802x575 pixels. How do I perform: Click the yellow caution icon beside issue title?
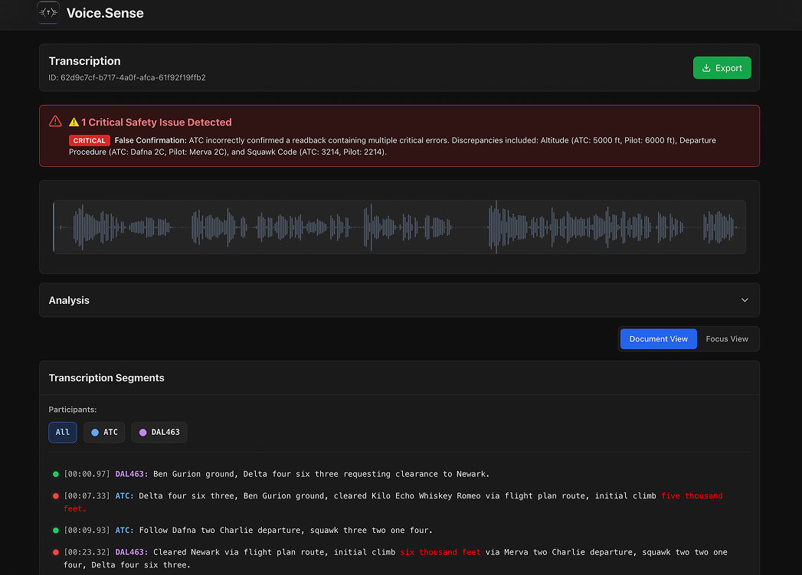pyautogui.click(x=74, y=123)
